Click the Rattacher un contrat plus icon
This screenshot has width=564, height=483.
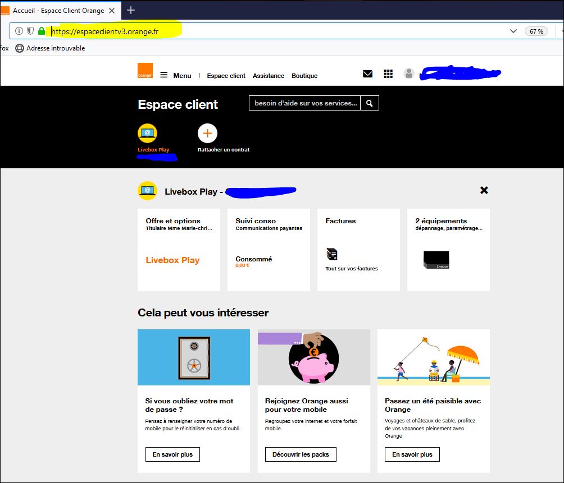pos(207,134)
